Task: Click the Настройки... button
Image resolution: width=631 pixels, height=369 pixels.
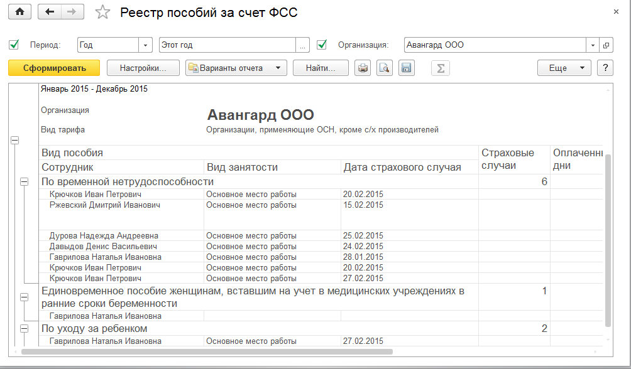Action: click(x=143, y=68)
